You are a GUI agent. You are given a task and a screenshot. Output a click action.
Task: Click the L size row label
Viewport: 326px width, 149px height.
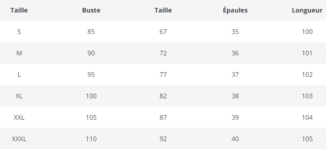click(19, 75)
